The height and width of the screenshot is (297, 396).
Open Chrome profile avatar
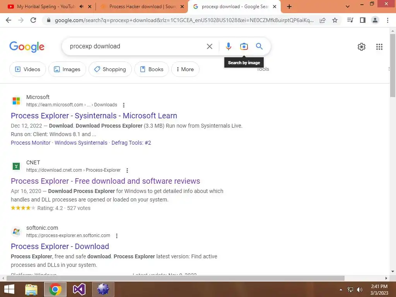375,20
